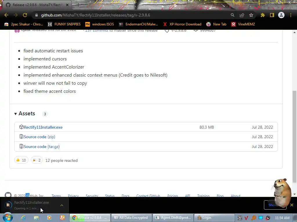Expand the download item options chevron

click(62, 205)
